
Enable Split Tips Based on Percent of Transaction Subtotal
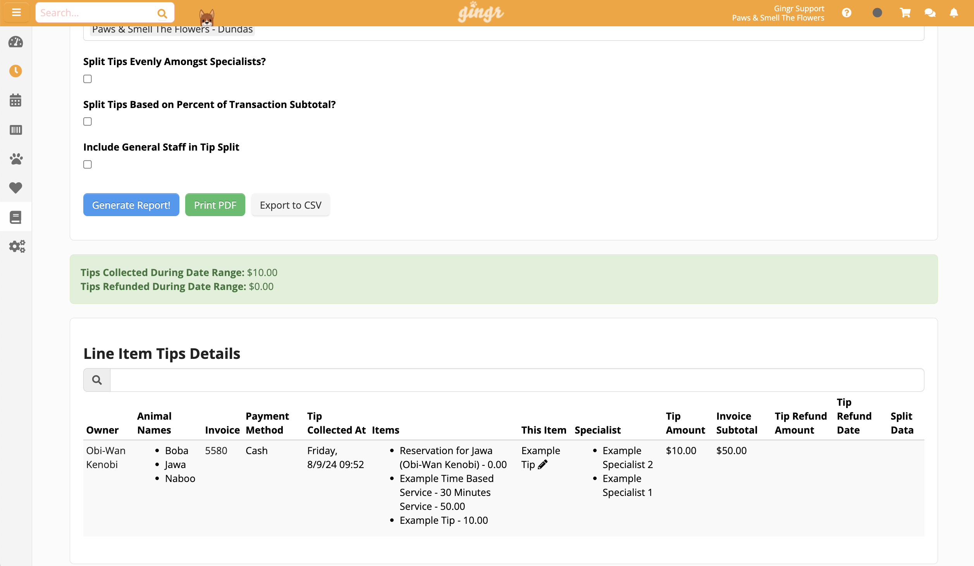pos(87,121)
